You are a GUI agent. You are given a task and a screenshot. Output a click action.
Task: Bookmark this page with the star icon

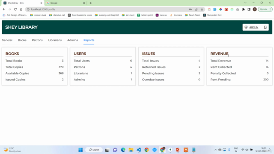[202, 9]
